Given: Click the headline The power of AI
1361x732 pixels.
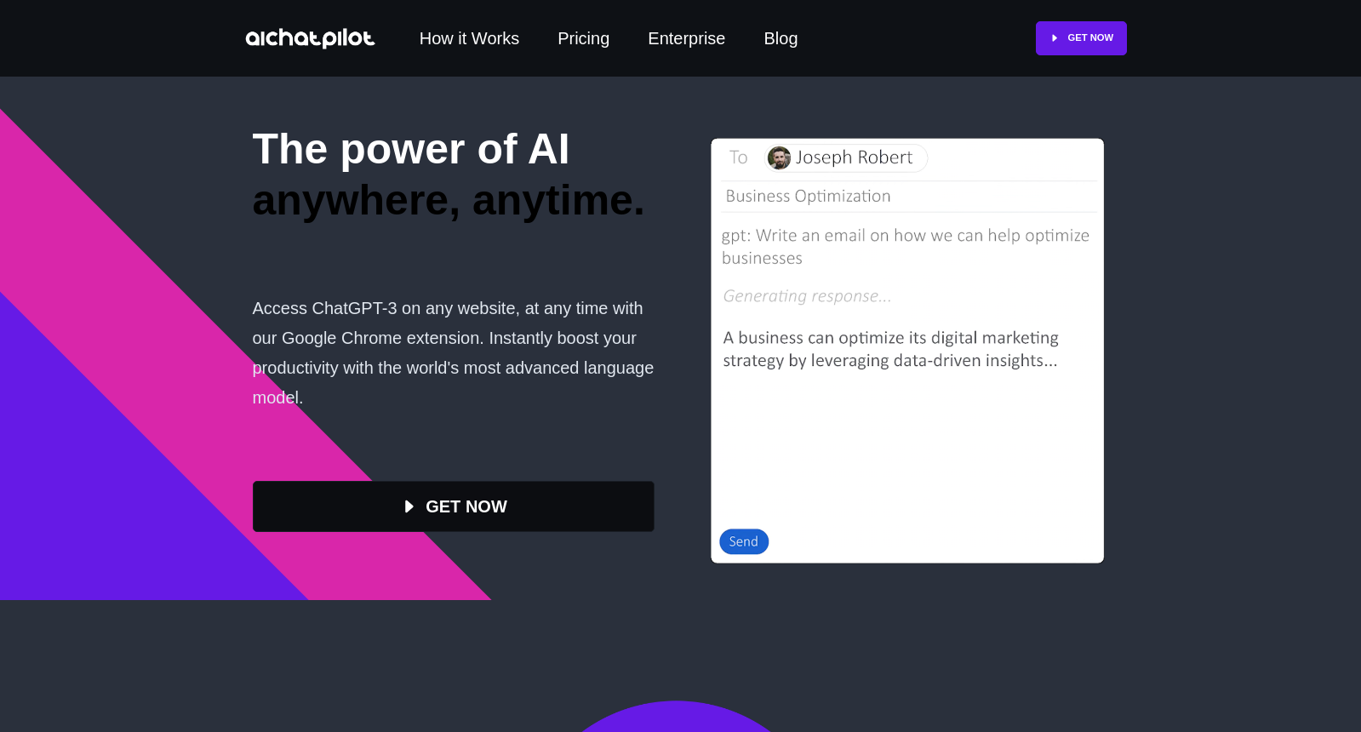Looking at the screenshot, I should pos(411,149).
